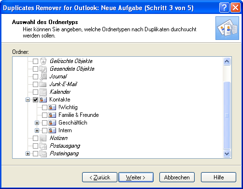This screenshot has width=243, height=189.
Task: Select the Geschäftlich folder label
Action: (x=73, y=123)
